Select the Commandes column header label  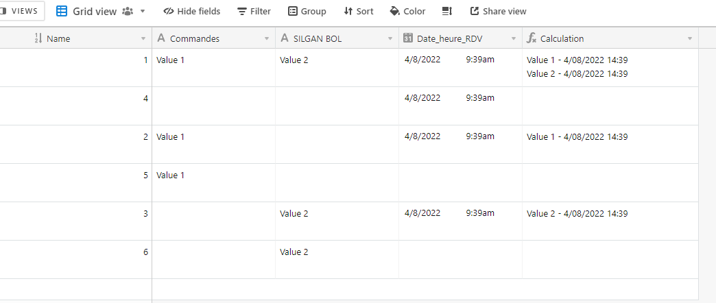195,39
